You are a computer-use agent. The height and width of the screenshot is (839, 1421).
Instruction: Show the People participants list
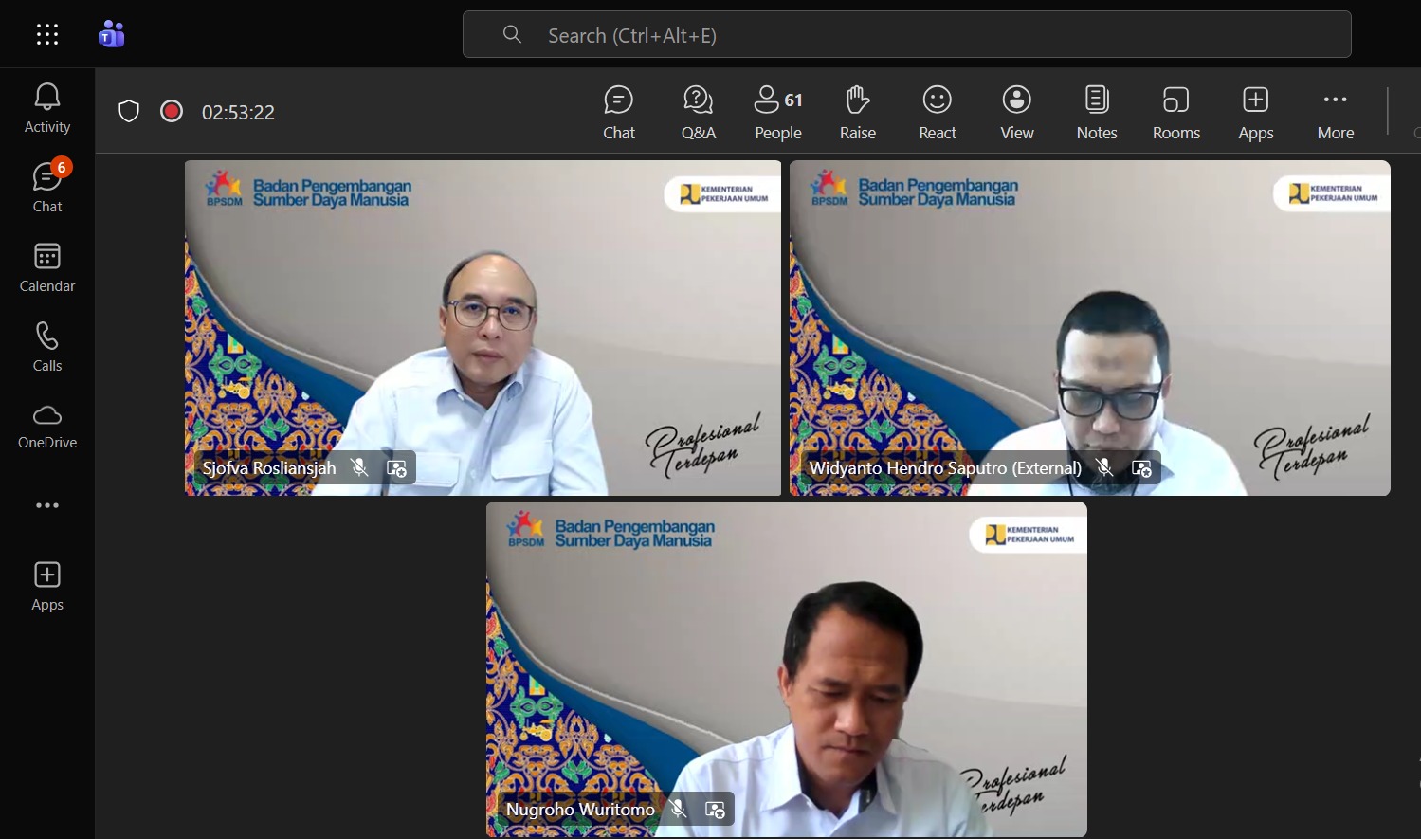tap(777, 112)
